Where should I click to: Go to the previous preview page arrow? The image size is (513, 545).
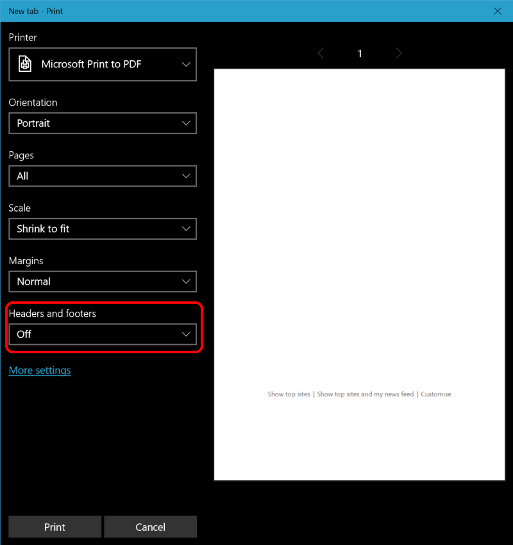coord(321,53)
